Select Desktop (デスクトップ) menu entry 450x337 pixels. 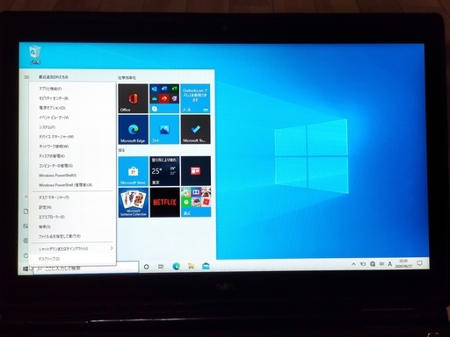pos(72,259)
